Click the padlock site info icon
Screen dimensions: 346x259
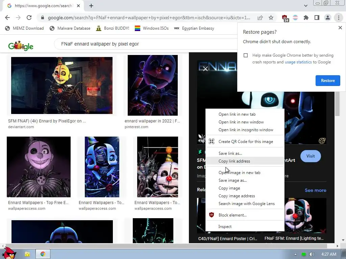coord(42,18)
